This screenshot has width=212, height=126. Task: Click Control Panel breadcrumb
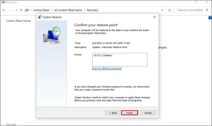pyautogui.click(x=41, y=10)
